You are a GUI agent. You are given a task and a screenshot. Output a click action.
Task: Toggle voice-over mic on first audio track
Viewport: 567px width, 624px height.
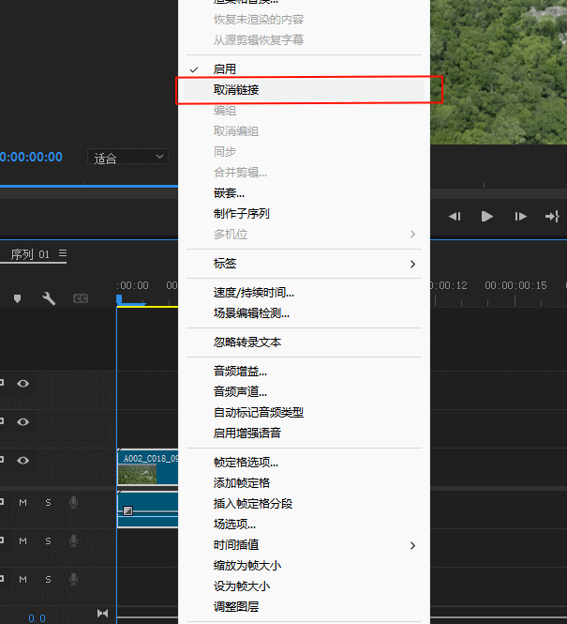click(73, 502)
